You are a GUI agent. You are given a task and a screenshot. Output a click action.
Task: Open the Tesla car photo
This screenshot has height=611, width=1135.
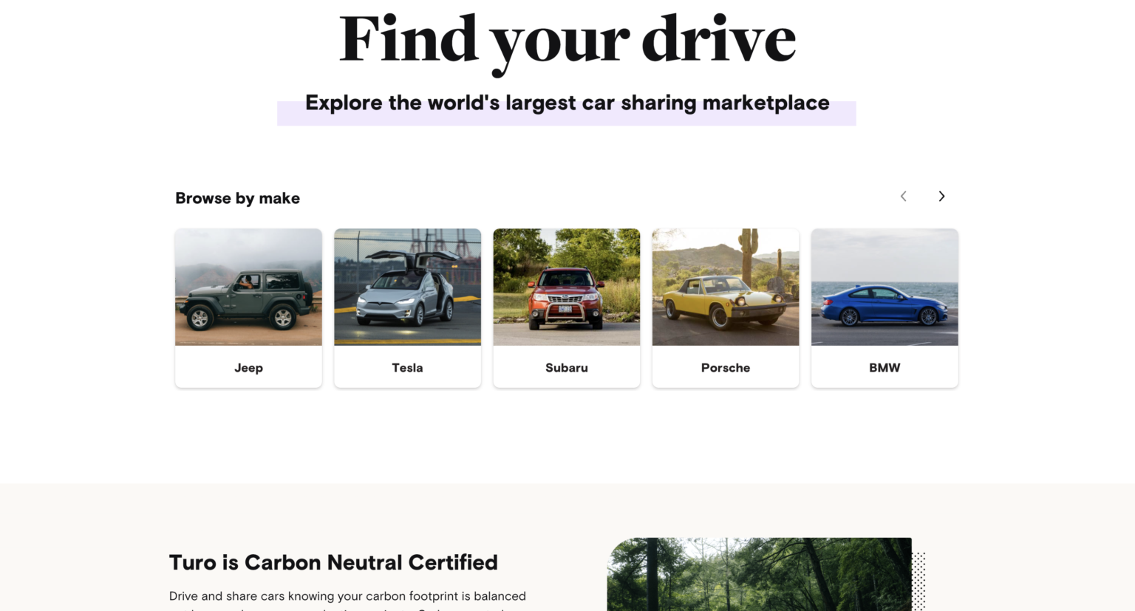point(407,287)
